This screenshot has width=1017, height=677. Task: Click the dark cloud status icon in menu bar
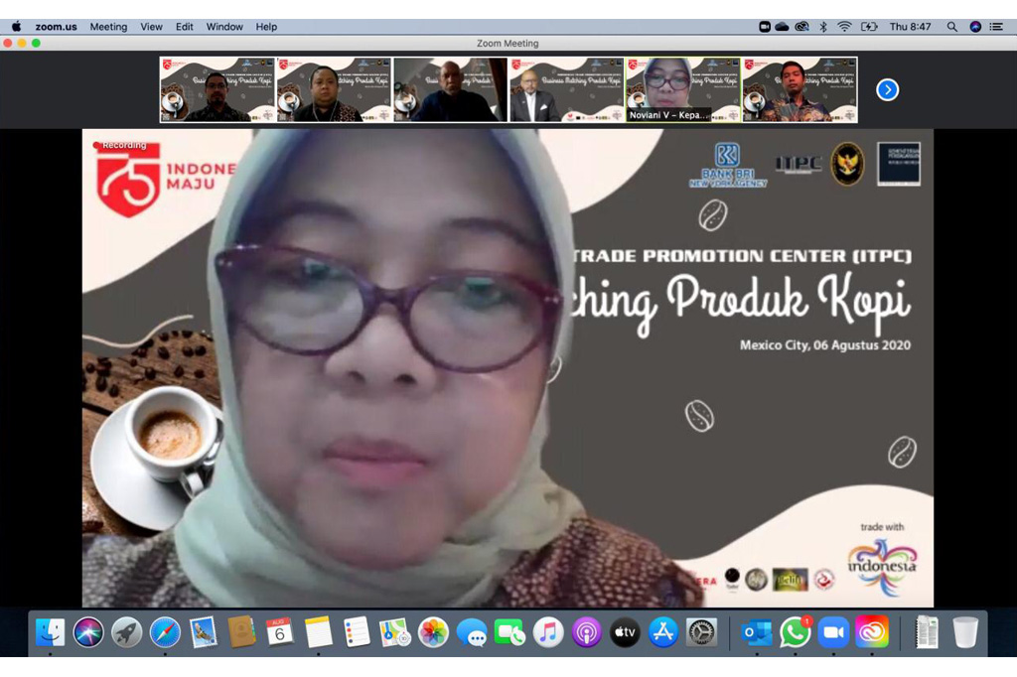click(783, 27)
